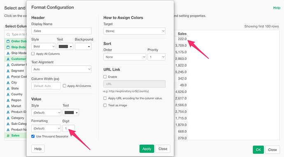This screenshot has width=284, height=157.
Task: Select the Market column in the list
Action: click(16, 106)
